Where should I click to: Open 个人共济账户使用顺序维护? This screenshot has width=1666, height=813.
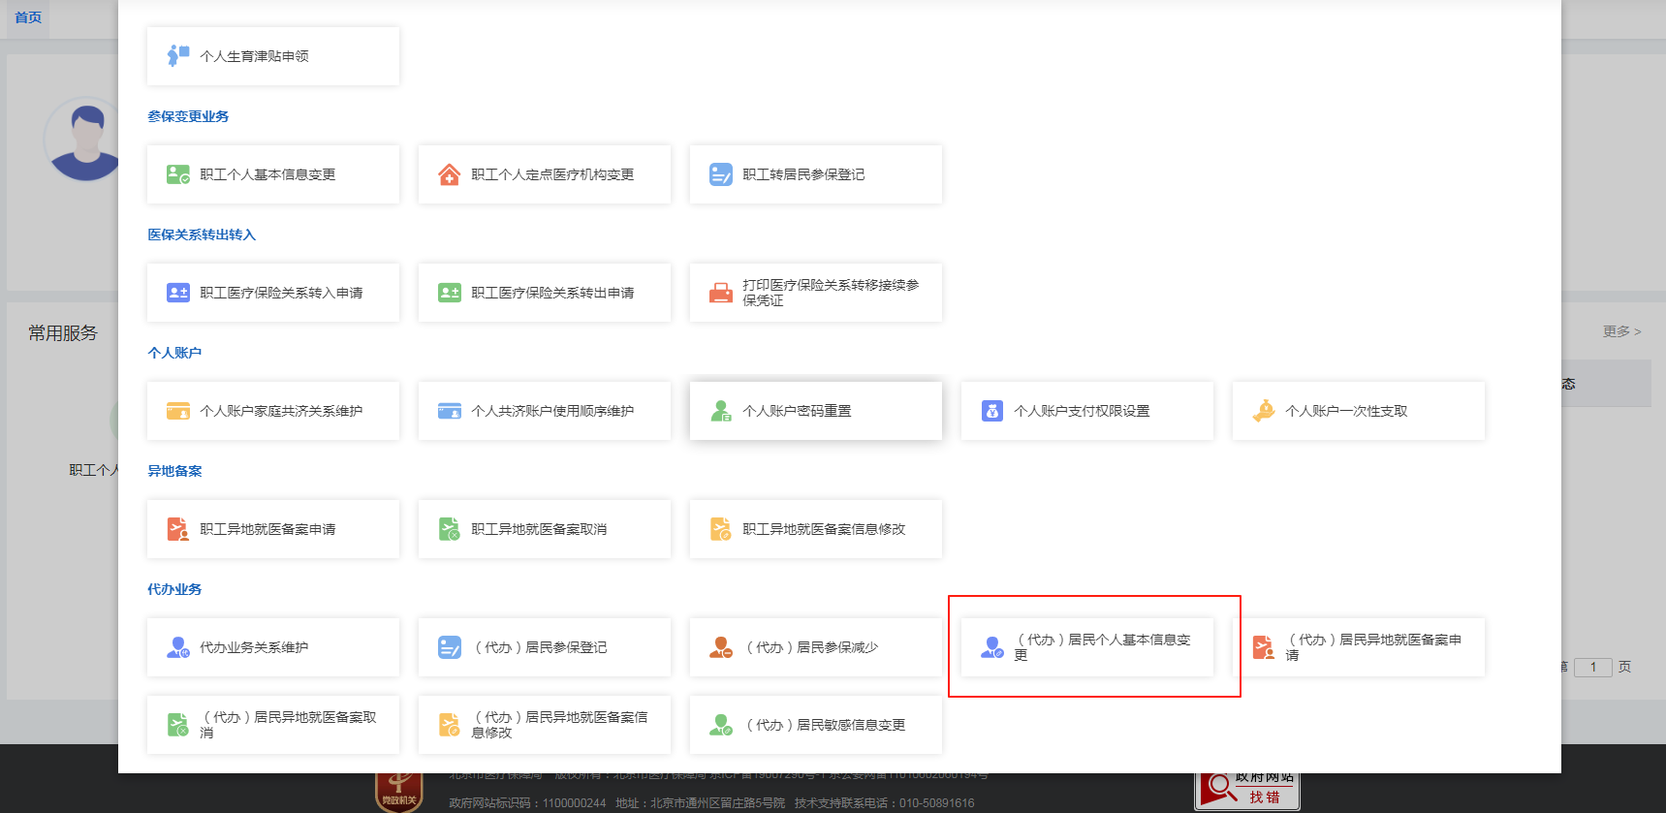coord(545,411)
